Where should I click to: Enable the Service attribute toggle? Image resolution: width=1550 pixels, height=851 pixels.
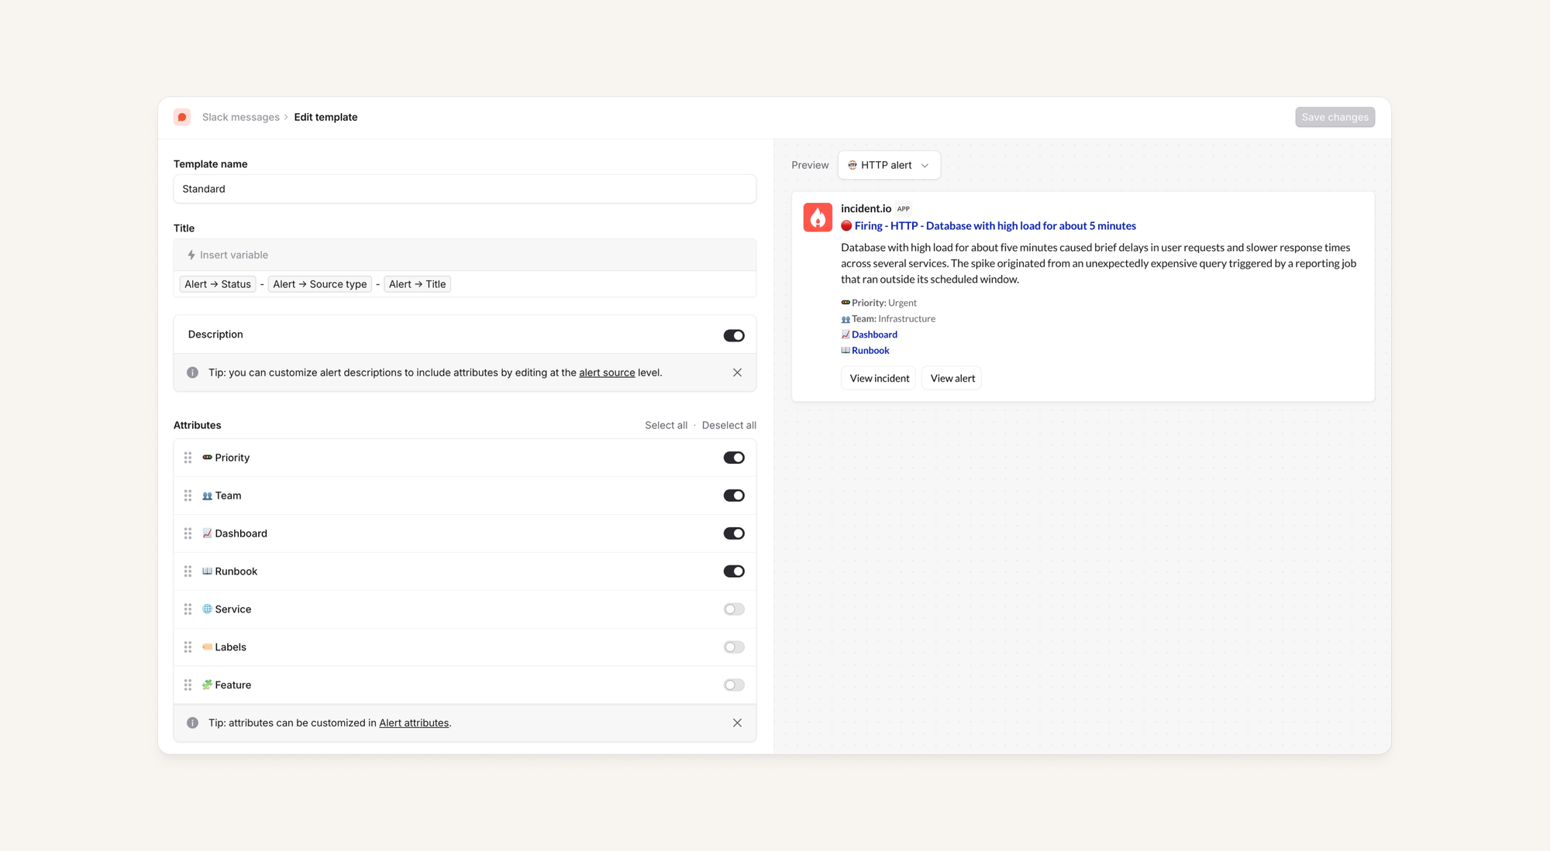point(733,609)
